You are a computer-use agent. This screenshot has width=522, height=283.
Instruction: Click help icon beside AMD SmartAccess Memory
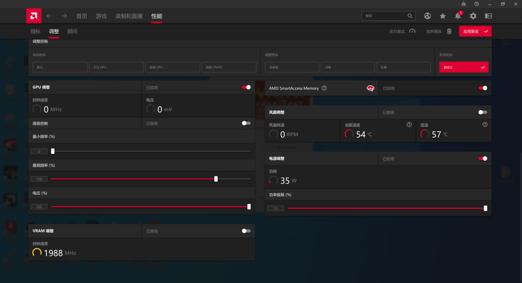[324, 88]
